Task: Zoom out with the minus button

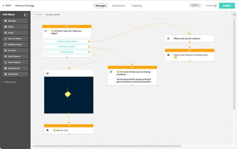Action: [200, 15]
